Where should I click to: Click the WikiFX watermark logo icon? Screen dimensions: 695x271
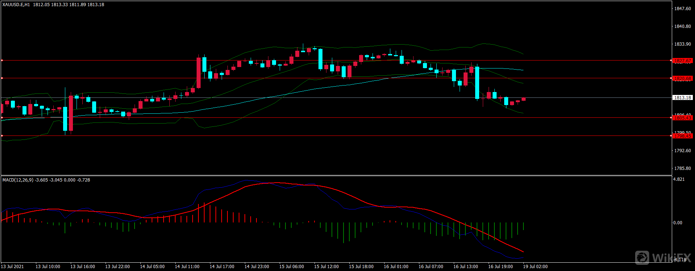642,257
